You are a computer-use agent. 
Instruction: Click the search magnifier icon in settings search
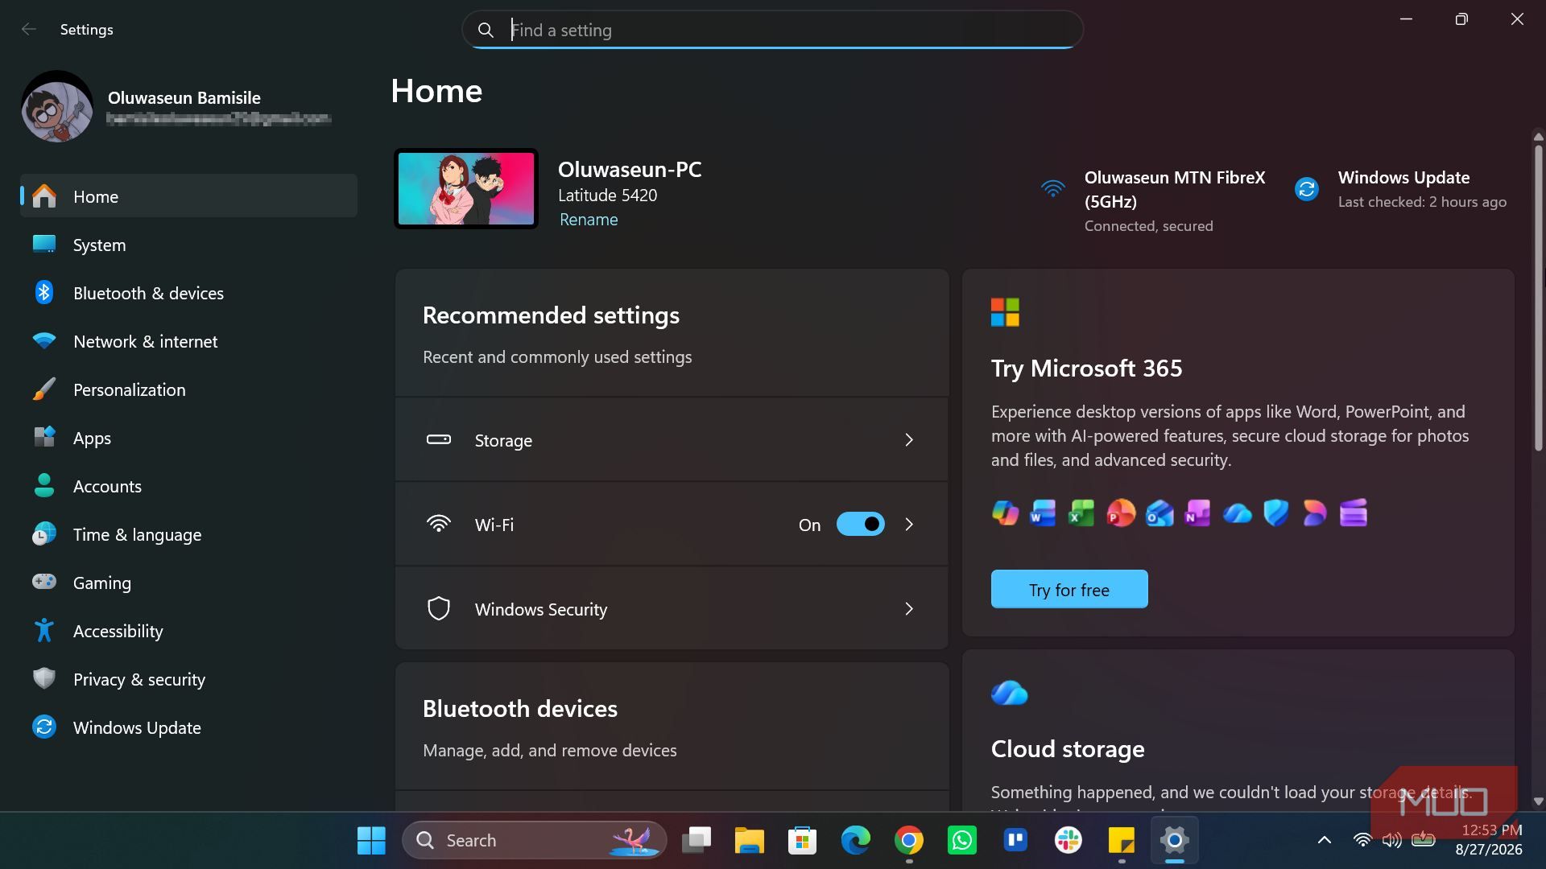point(486,30)
